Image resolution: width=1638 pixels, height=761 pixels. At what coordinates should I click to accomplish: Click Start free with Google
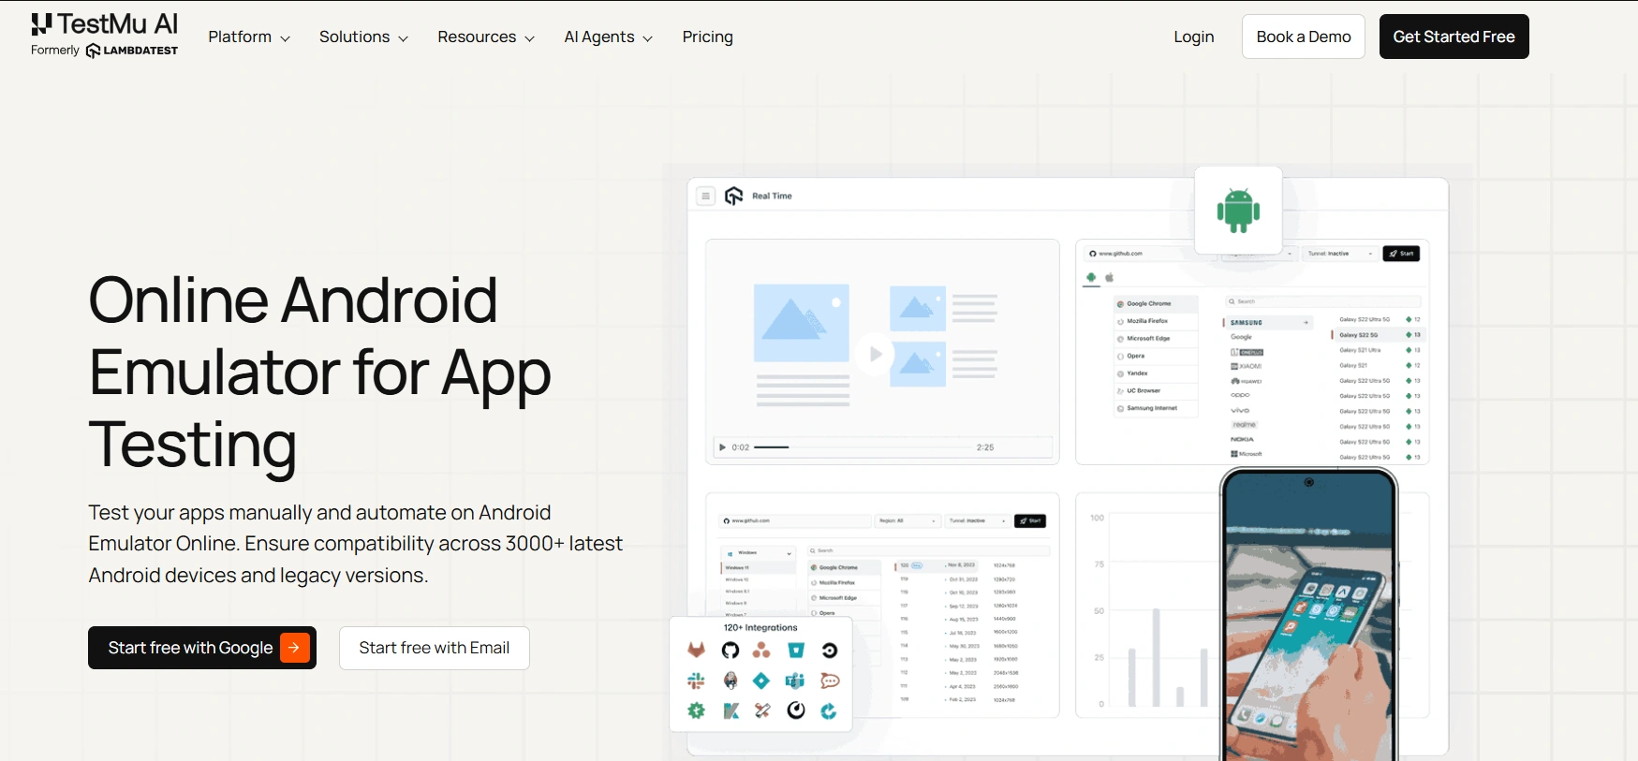(x=202, y=648)
